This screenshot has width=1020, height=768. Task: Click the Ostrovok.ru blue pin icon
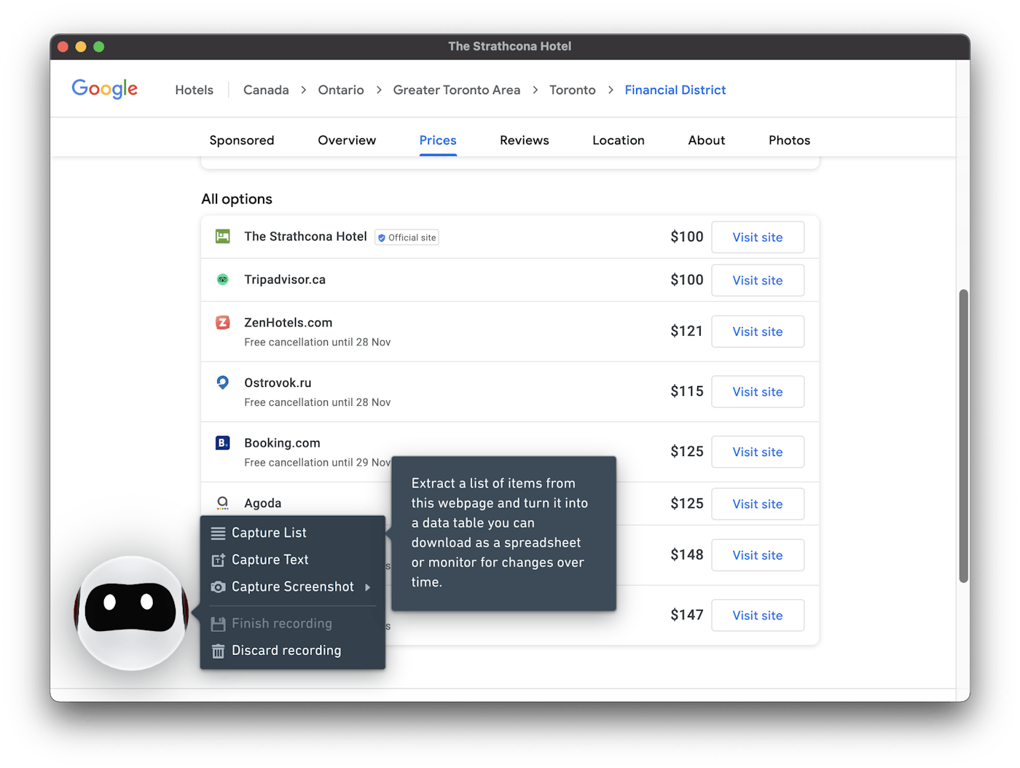tap(223, 383)
